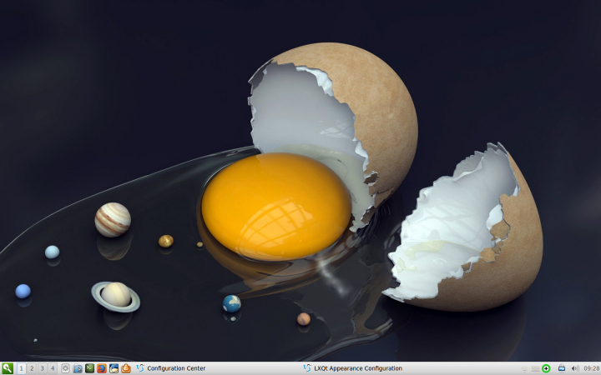
Task: Switch to virtual desktop 3
Action: click(x=43, y=368)
